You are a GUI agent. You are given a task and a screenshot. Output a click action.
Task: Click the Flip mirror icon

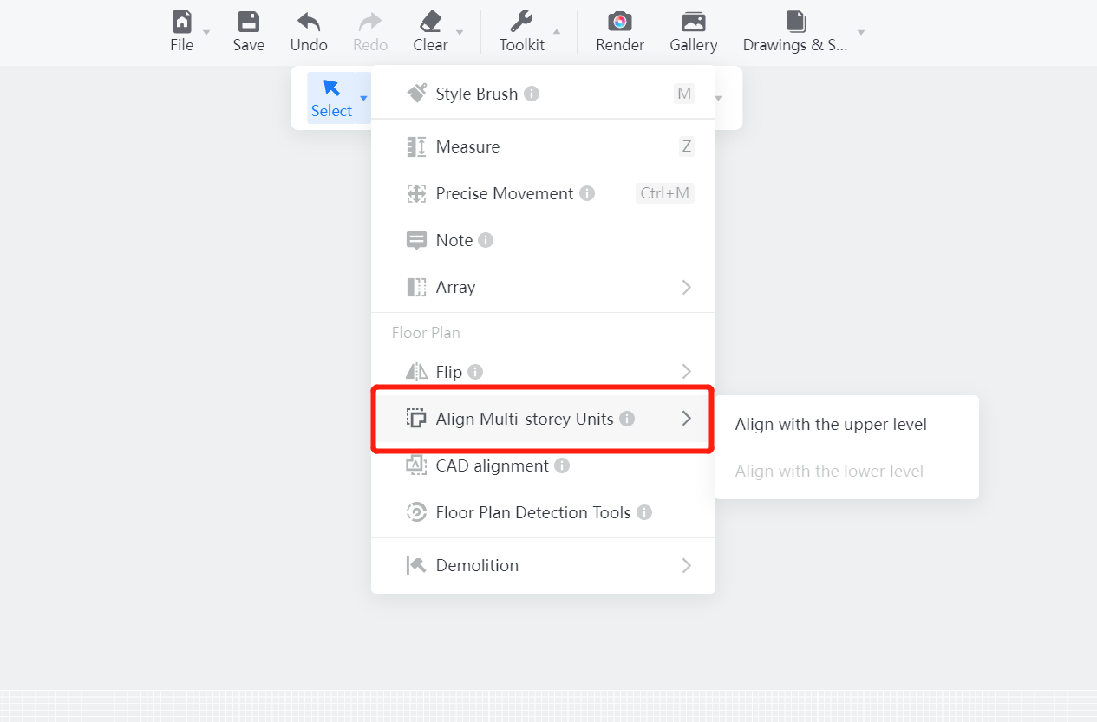(x=416, y=372)
